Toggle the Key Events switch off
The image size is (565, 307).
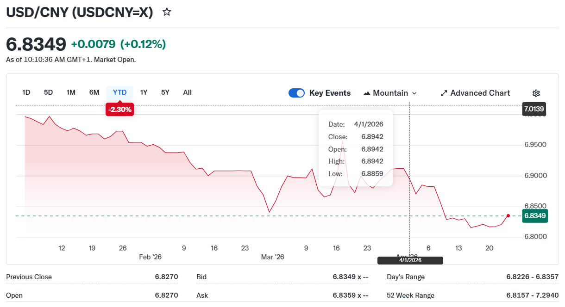(296, 93)
